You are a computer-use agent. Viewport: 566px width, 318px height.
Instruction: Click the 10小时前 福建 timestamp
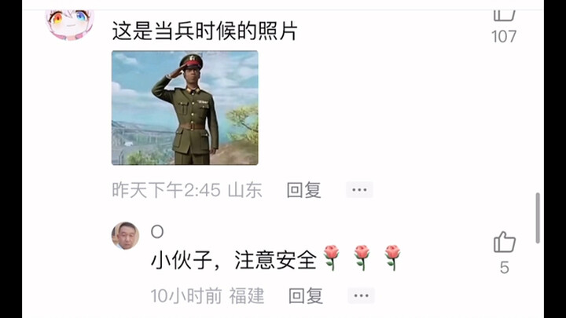[208, 296]
